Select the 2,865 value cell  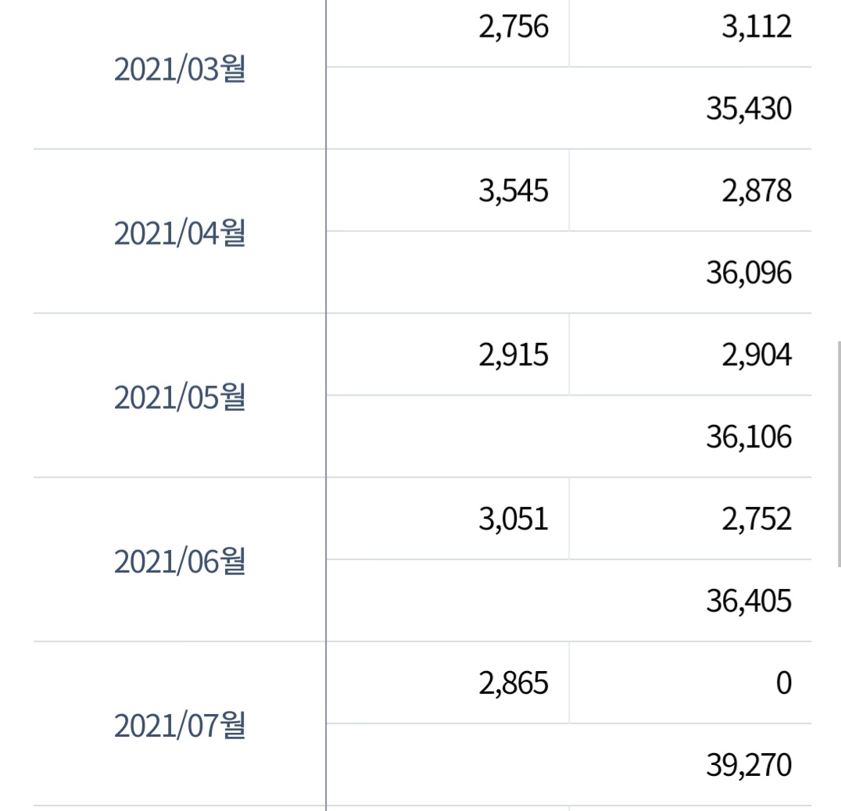point(448,683)
